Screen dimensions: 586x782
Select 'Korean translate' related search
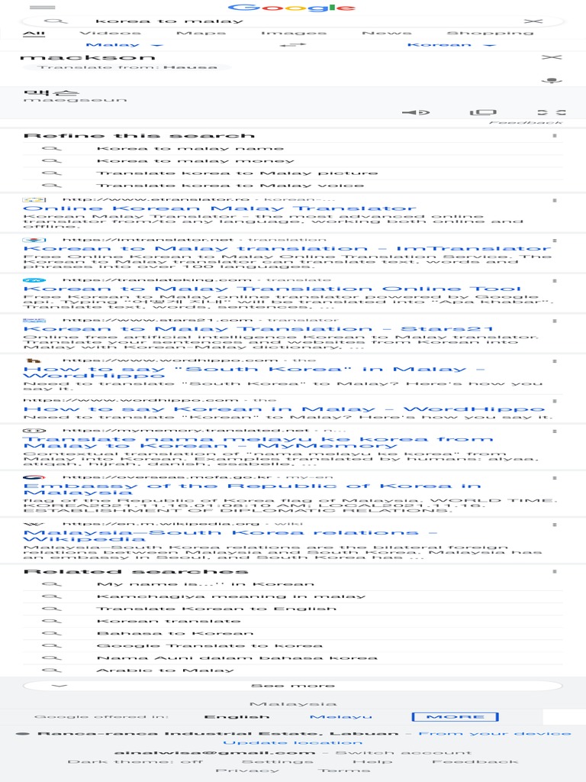click(x=292, y=621)
